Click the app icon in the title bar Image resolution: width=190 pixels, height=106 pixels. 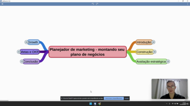click(x=1, y=1)
